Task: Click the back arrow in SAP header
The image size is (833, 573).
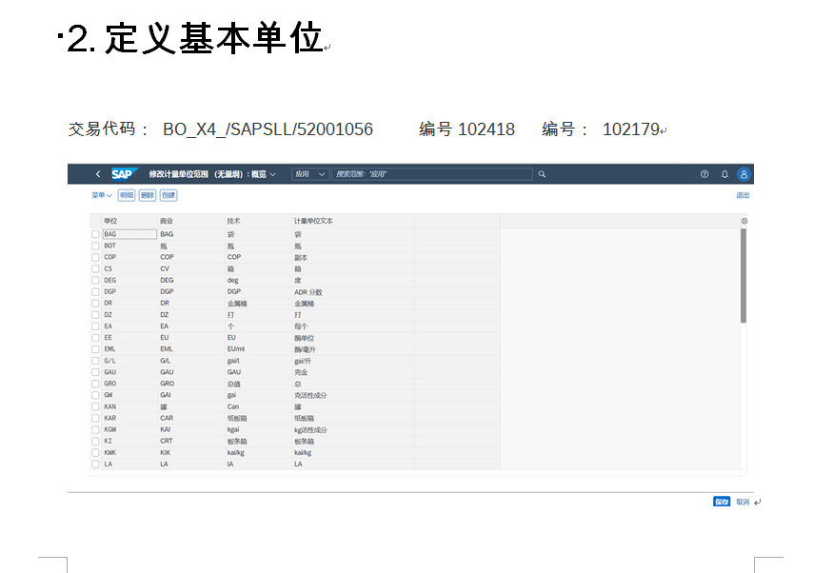Action: pyautogui.click(x=97, y=174)
